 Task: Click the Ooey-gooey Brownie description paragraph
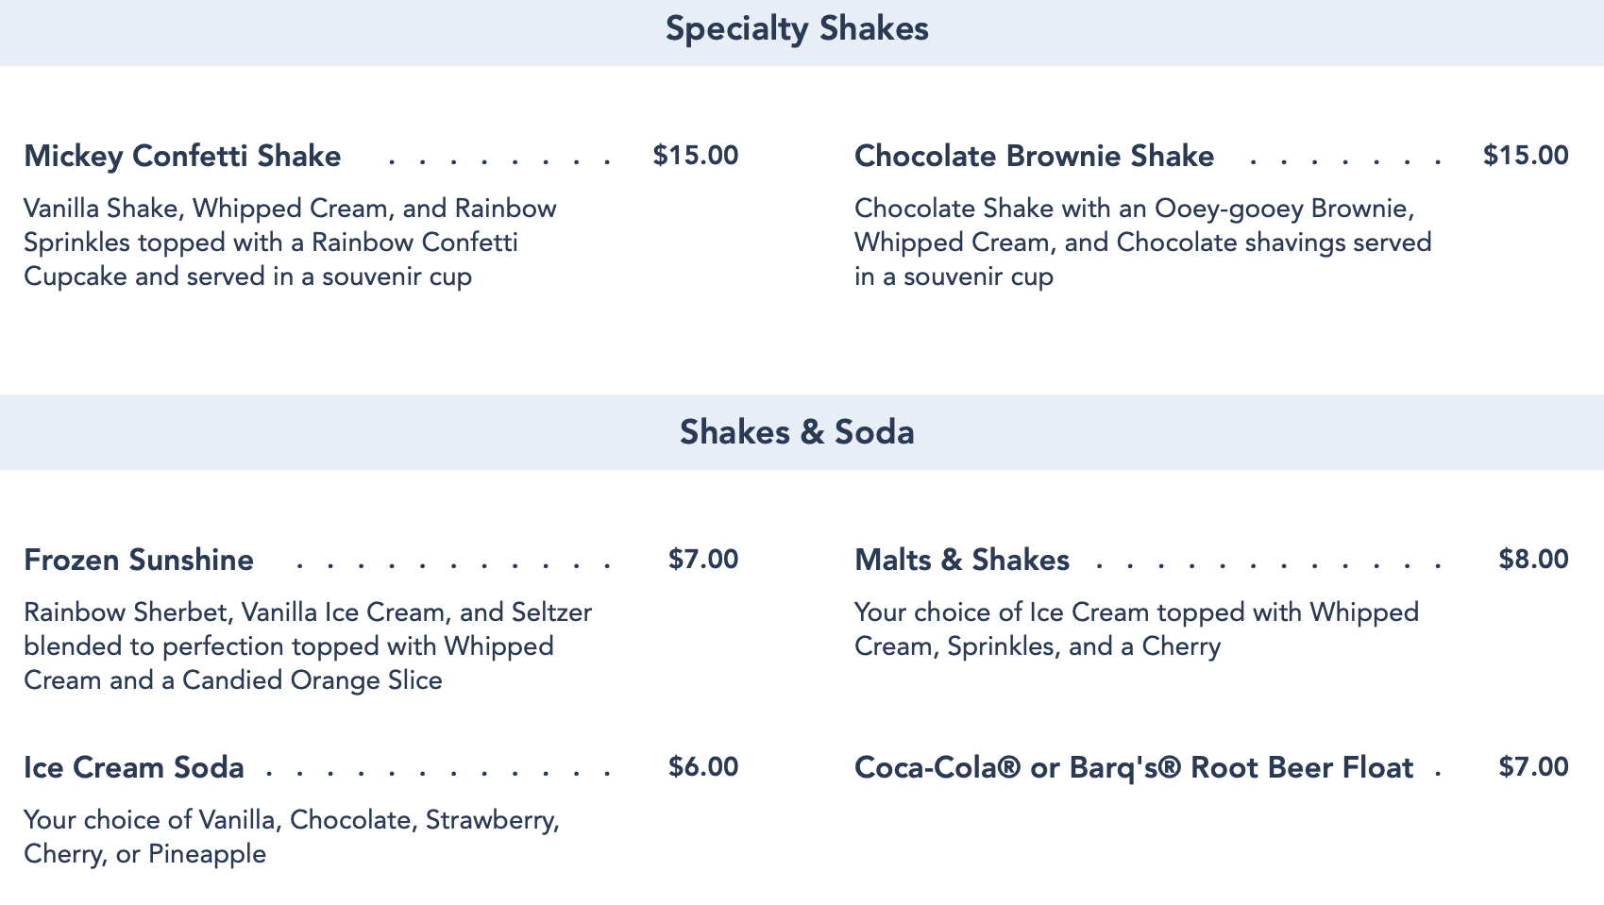tap(1142, 243)
